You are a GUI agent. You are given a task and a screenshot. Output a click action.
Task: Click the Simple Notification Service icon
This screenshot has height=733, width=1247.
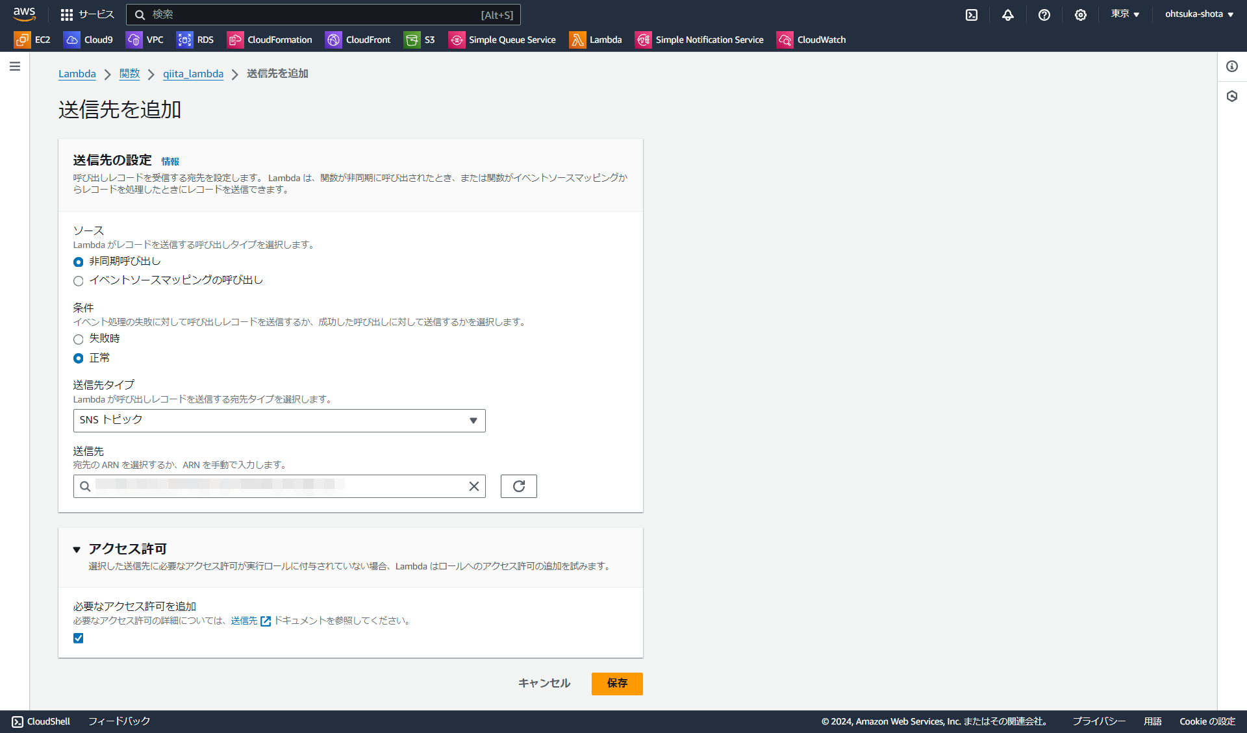coord(644,40)
